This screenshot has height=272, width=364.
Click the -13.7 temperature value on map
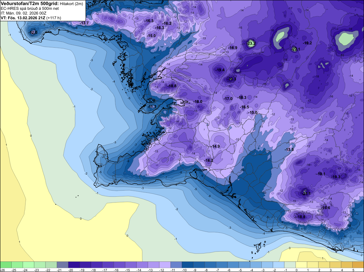(84, 23)
